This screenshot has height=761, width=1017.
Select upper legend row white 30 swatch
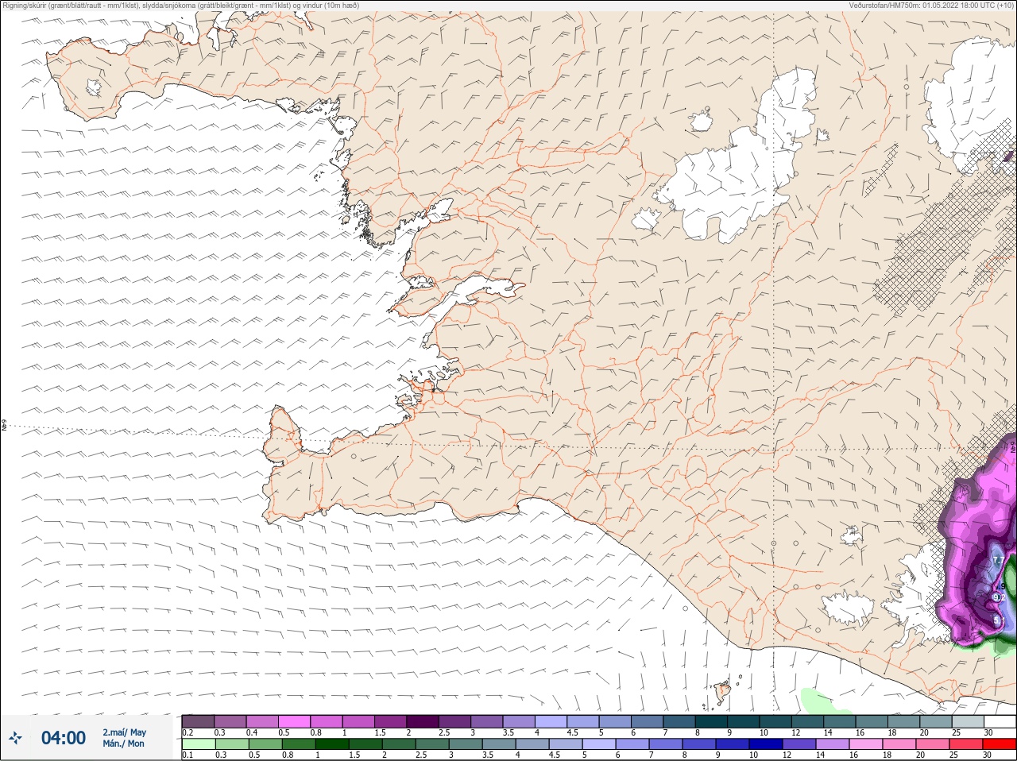tap(1000, 721)
